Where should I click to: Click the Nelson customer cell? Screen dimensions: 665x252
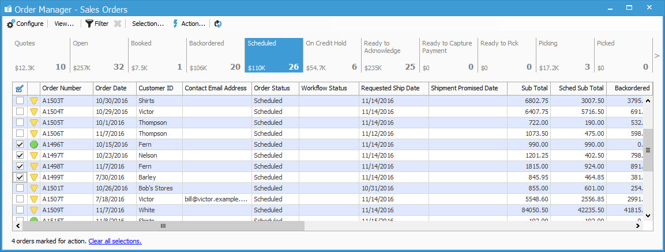(159, 155)
